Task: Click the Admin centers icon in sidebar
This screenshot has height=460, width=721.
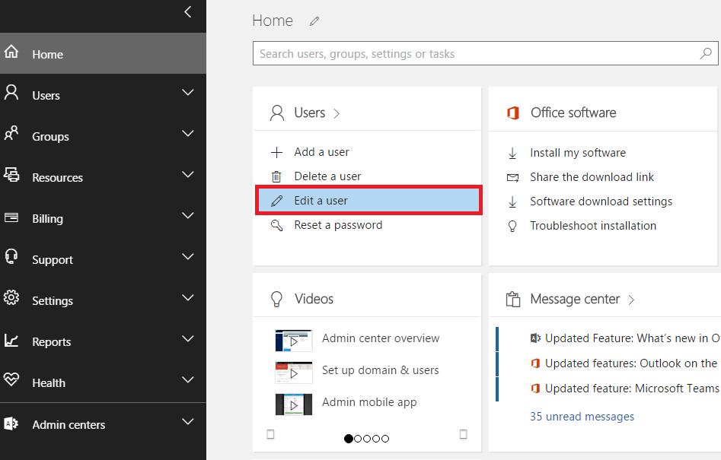Action: tap(11, 424)
